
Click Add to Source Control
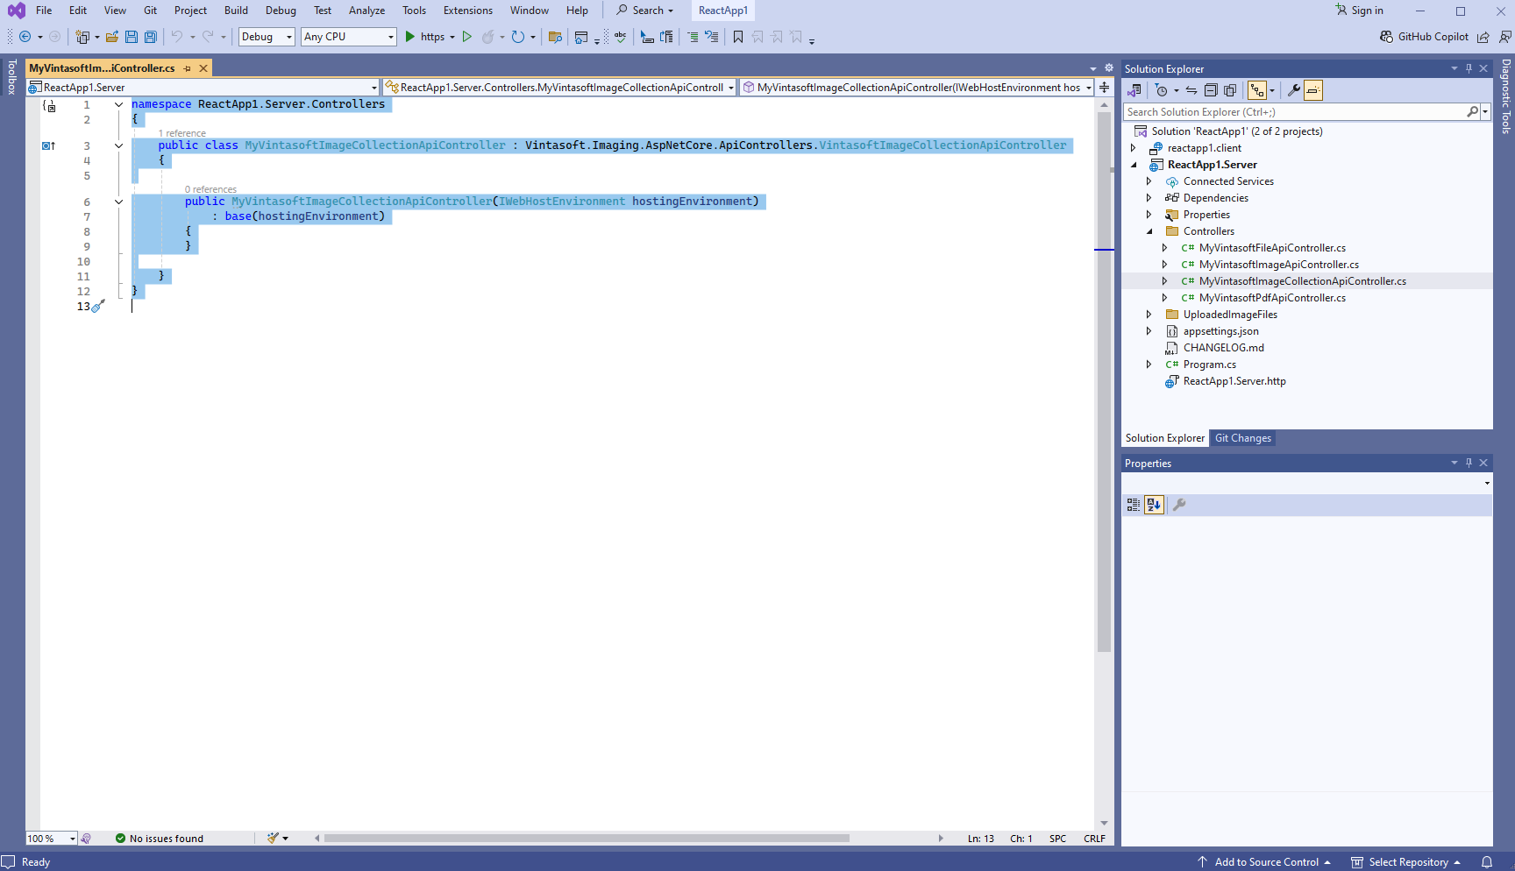1266,862
